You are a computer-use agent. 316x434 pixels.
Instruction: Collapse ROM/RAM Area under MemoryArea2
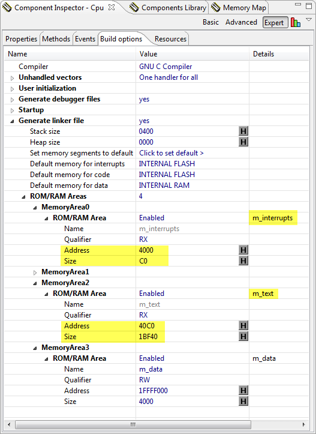click(46, 294)
